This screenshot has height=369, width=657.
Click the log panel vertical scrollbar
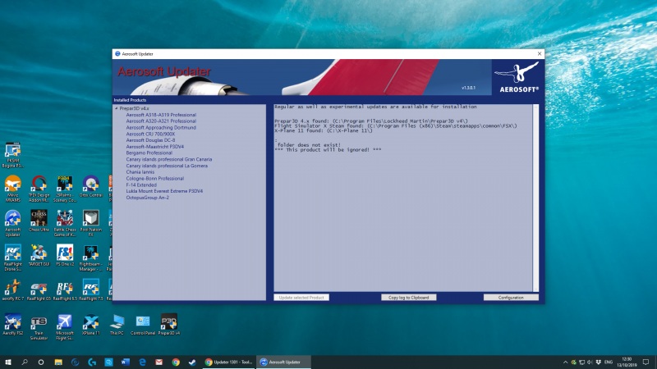tap(535, 198)
